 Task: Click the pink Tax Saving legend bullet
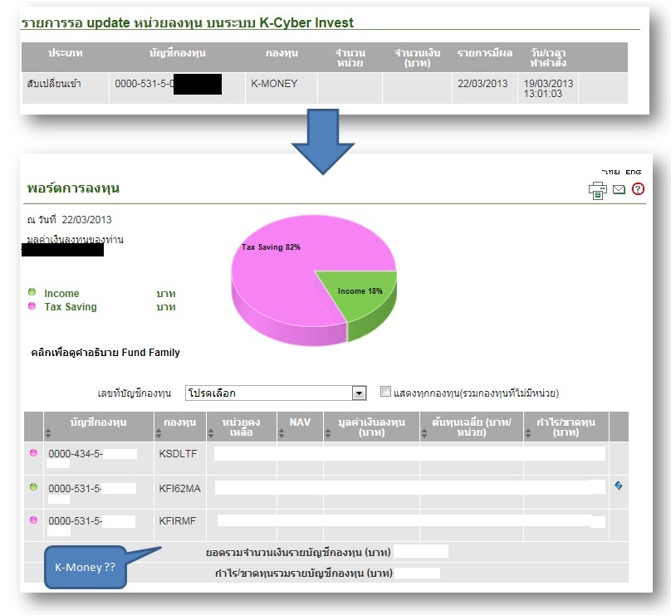click(32, 305)
